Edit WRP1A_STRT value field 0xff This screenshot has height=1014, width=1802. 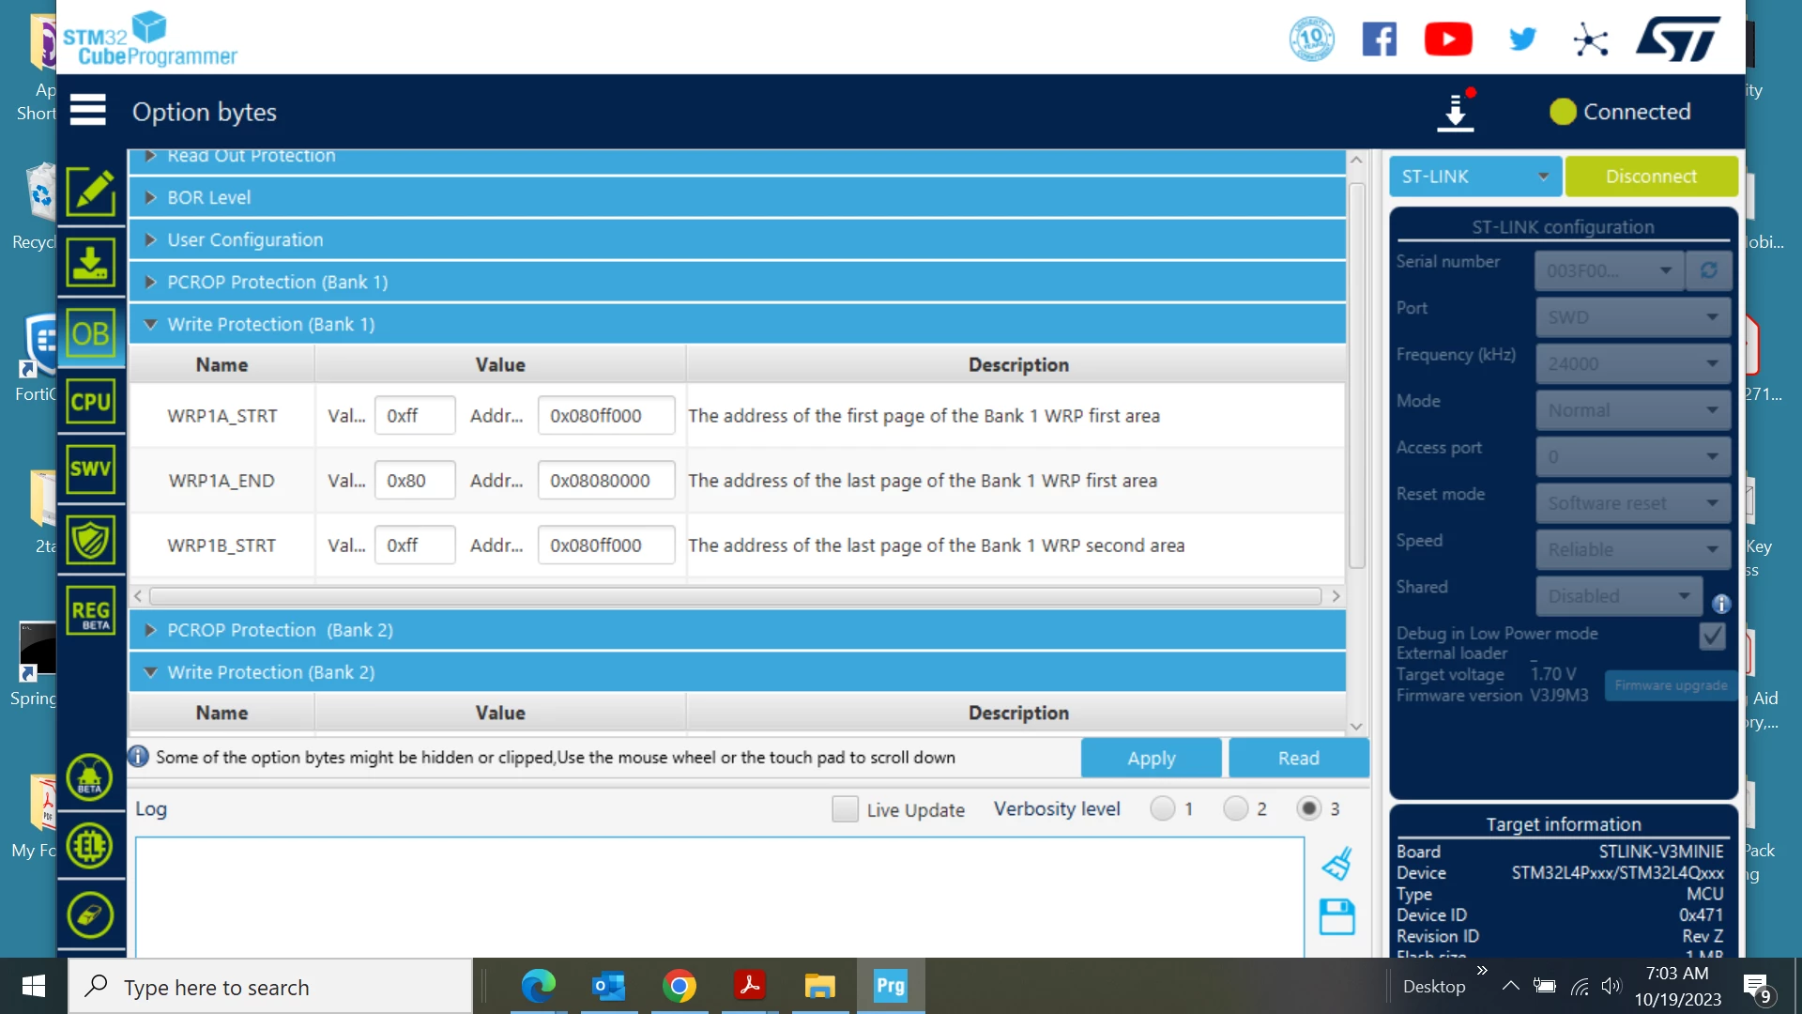[x=415, y=415]
